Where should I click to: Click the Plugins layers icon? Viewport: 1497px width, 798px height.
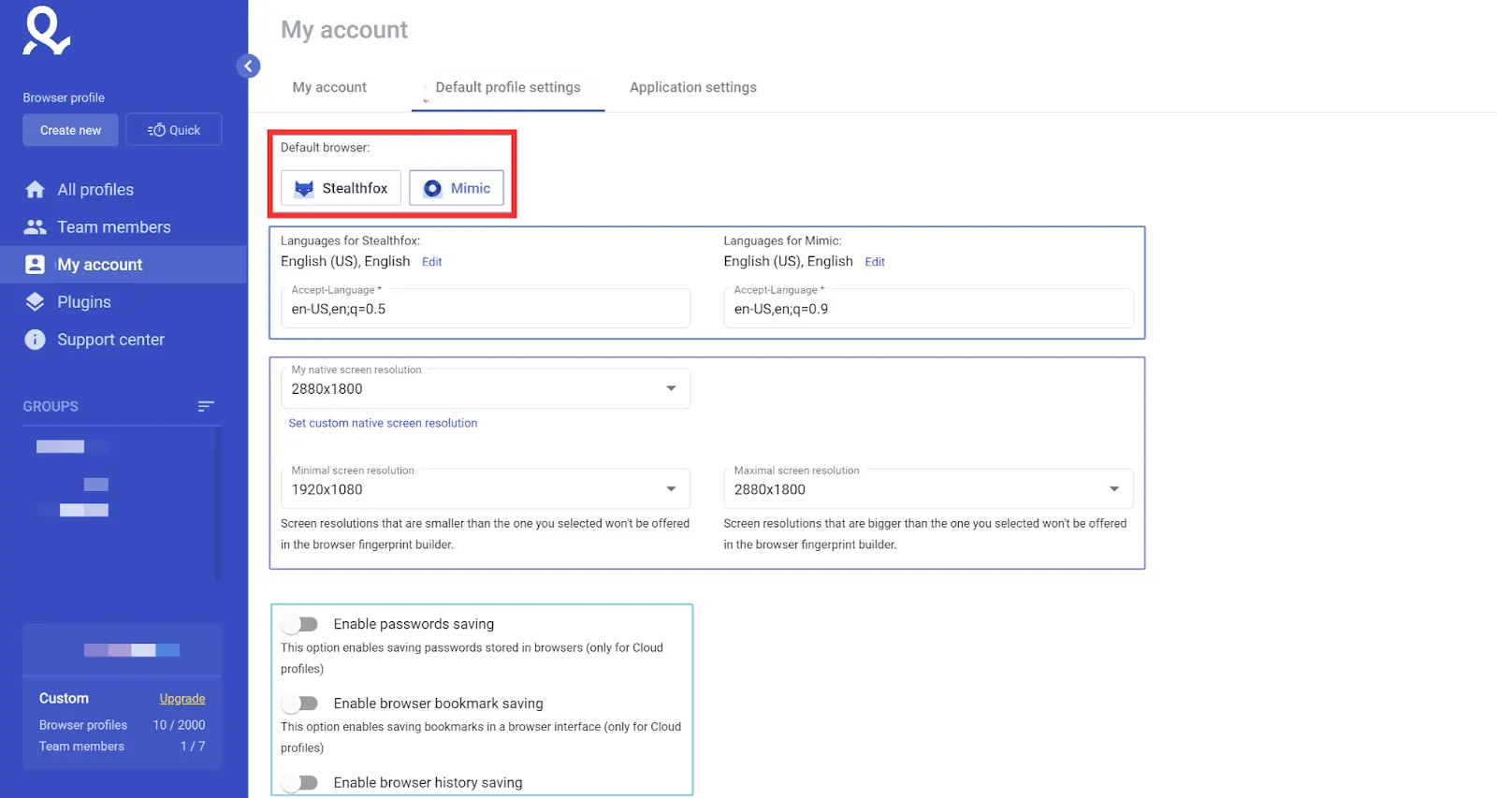35,302
